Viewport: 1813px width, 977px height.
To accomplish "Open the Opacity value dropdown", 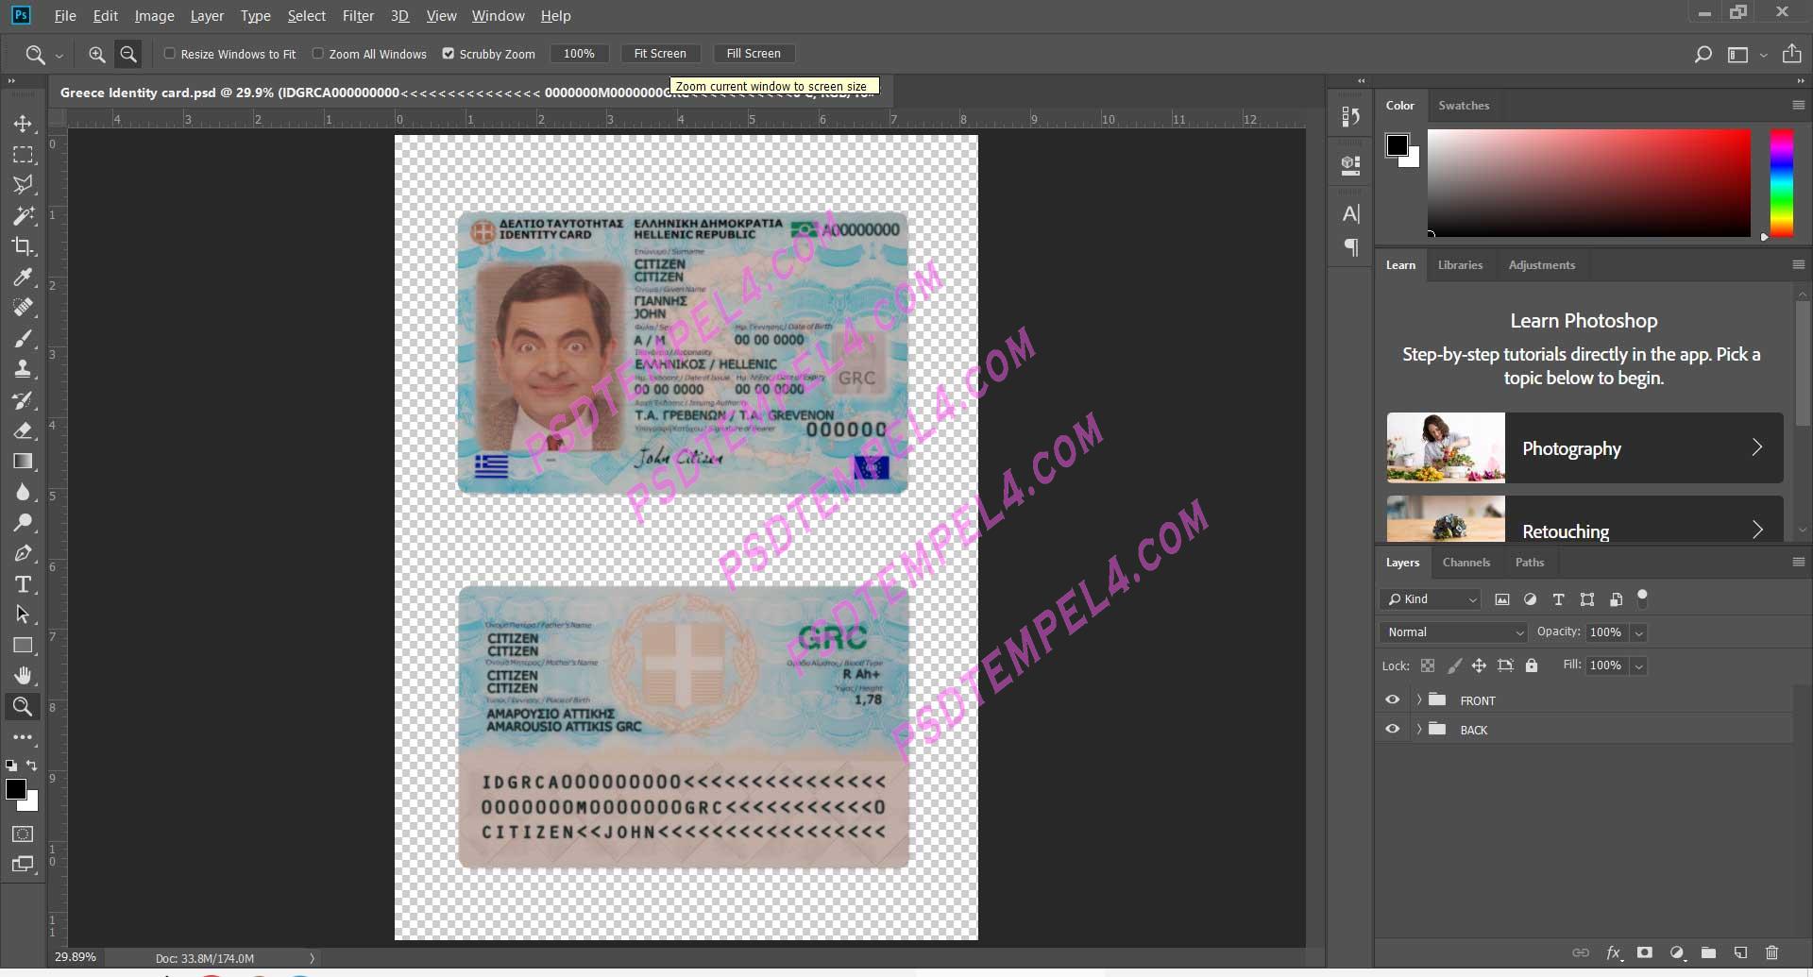I will point(1639,632).
